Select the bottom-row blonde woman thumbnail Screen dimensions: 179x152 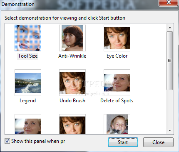point(28,124)
